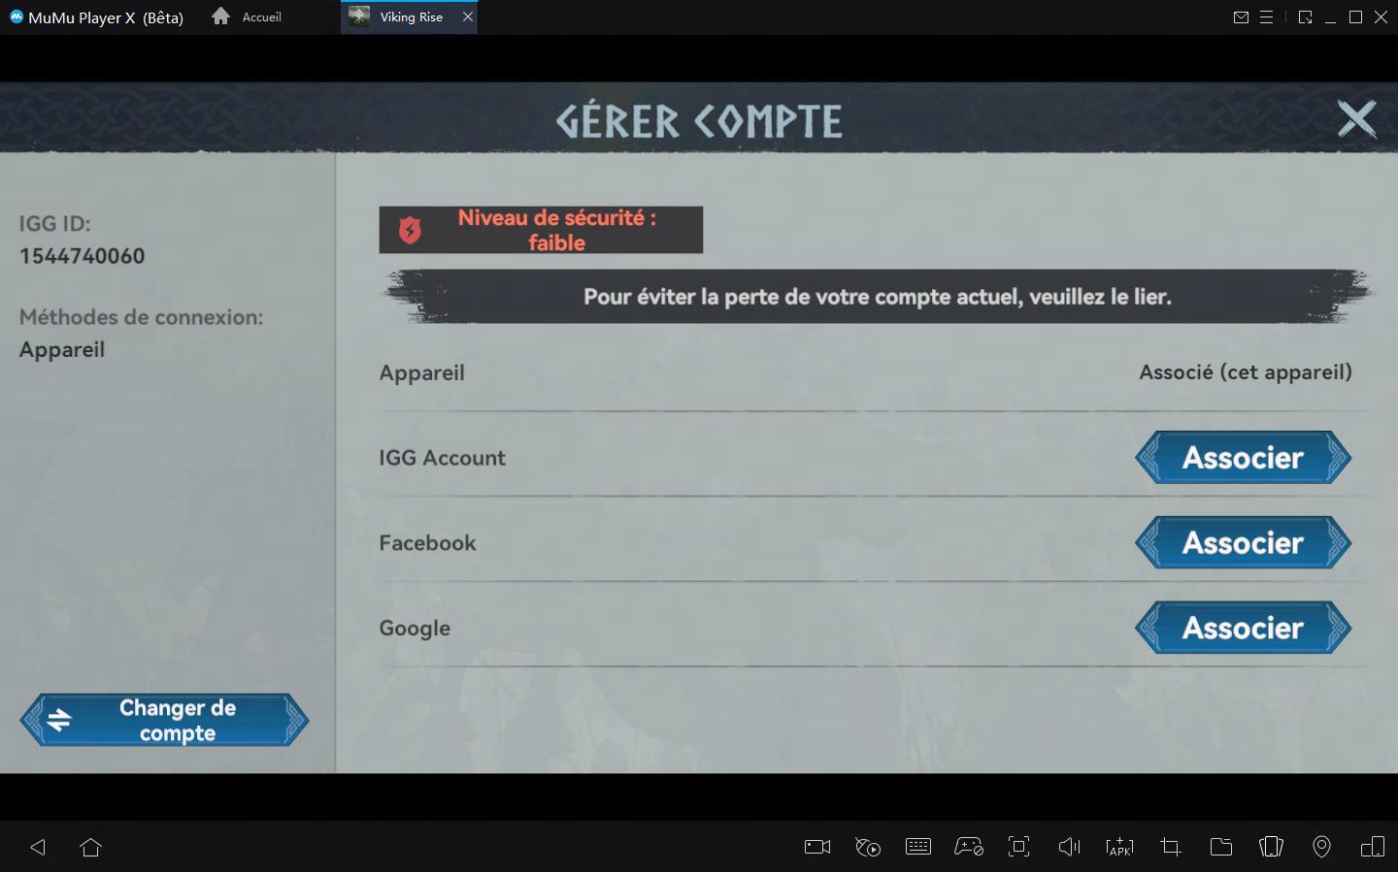Click the pop-out window icon in title bar

tap(1305, 17)
